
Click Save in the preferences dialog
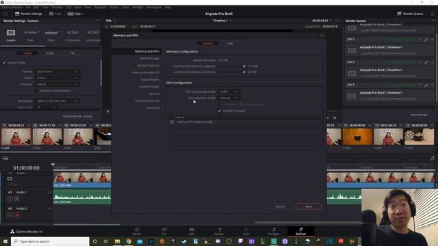[309, 206]
